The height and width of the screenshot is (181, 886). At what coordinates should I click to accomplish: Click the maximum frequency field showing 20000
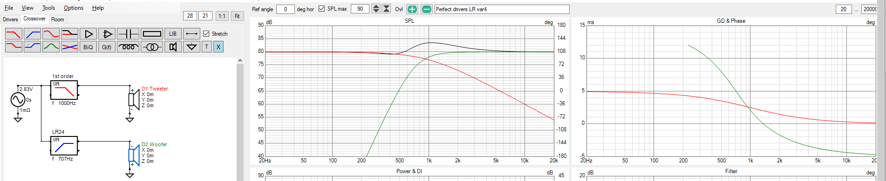pyautogui.click(x=869, y=9)
